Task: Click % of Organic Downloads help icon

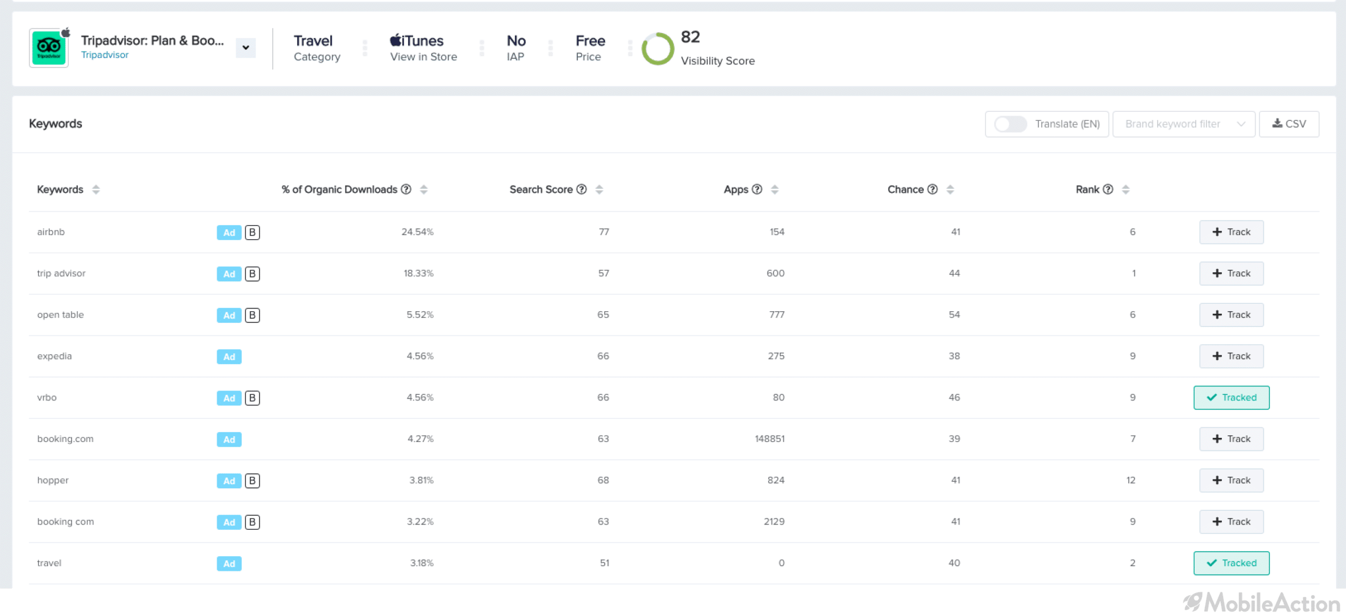Action: [x=406, y=189]
